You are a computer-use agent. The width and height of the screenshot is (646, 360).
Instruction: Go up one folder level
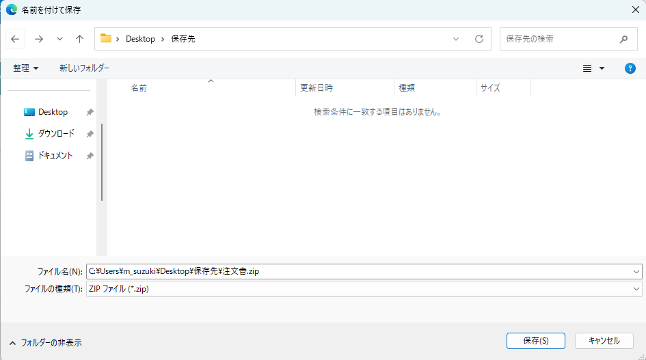79,39
